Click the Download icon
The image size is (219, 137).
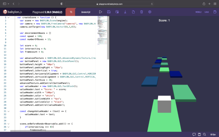125,12
